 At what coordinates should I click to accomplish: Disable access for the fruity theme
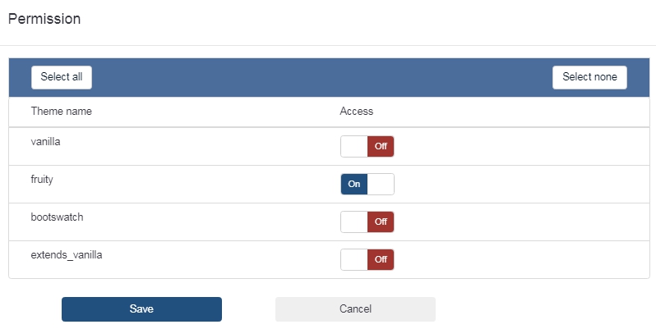click(x=367, y=185)
